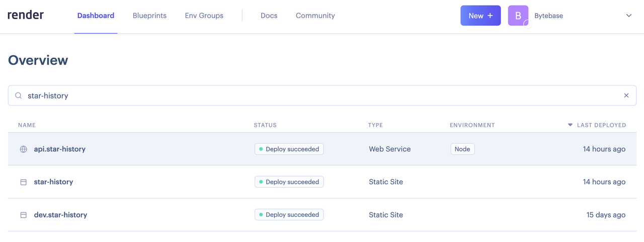
Task: Go to Env Groups tab
Action: tap(204, 16)
